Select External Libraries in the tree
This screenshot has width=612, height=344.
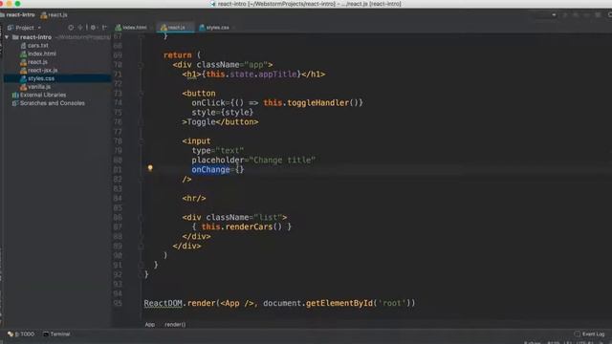click(43, 95)
